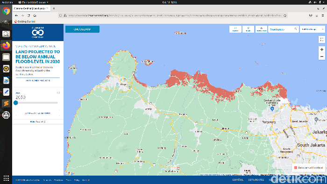Zoom in with the plus button
Image resolution: width=327 pixels, height=184 pixels.
pos(322,50)
